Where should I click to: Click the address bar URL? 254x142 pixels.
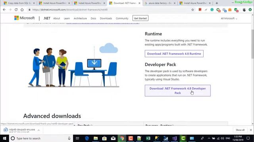coord(70,9)
